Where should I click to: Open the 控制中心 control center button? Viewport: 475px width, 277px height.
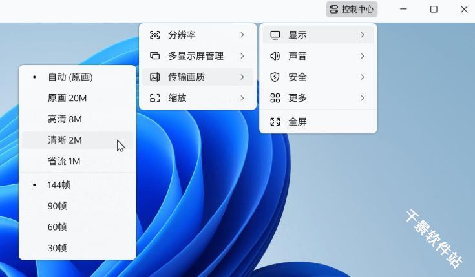pyautogui.click(x=352, y=10)
